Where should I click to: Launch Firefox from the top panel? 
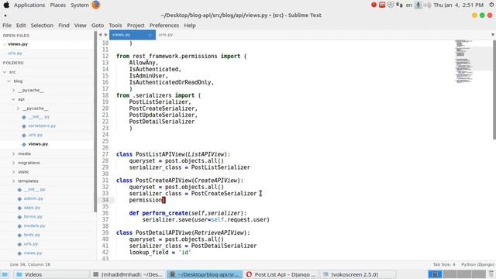(95, 5)
